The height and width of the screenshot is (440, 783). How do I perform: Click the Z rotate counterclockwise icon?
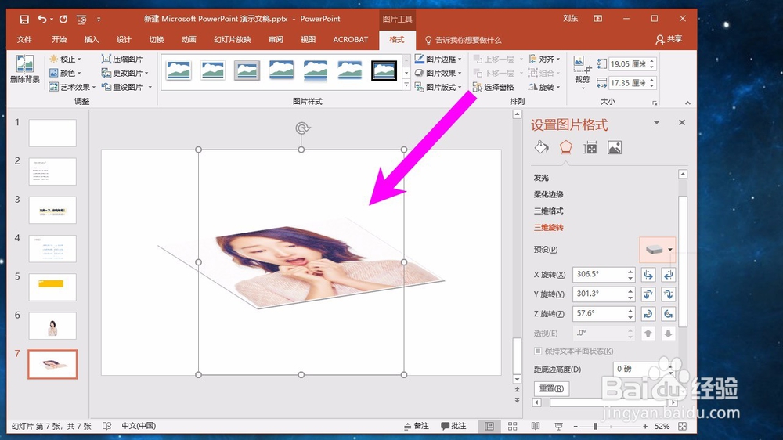tap(668, 314)
